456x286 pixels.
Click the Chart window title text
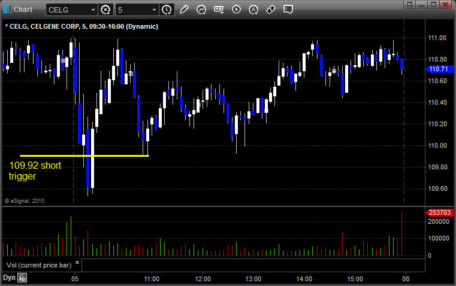(23, 10)
